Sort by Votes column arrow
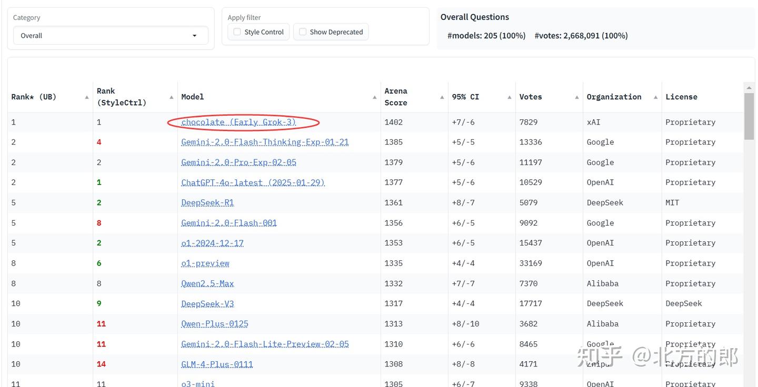The image size is (758, 387). coord(577,97)
